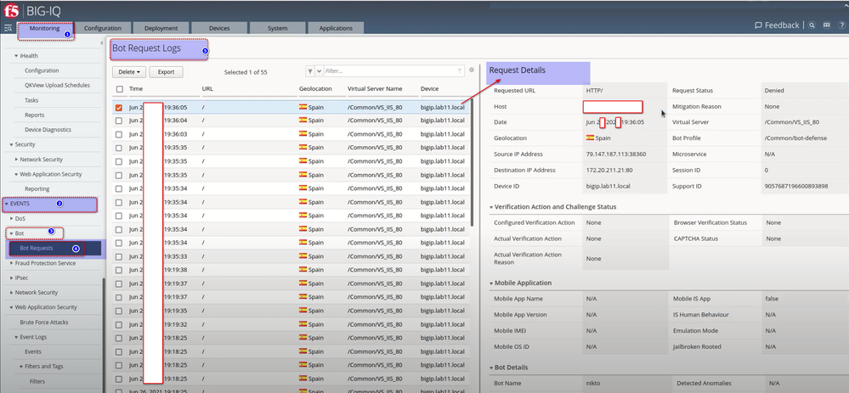
Task: Click the filter funnel icon beside Filter box
Action: [310, 72]
